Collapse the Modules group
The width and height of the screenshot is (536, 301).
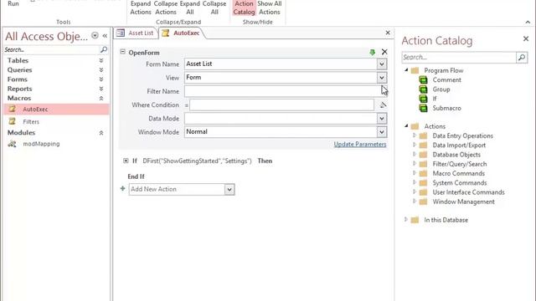101,133
